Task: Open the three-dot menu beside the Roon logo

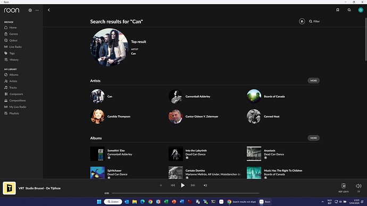Action: pyautogui.click(x=37, y=10)
